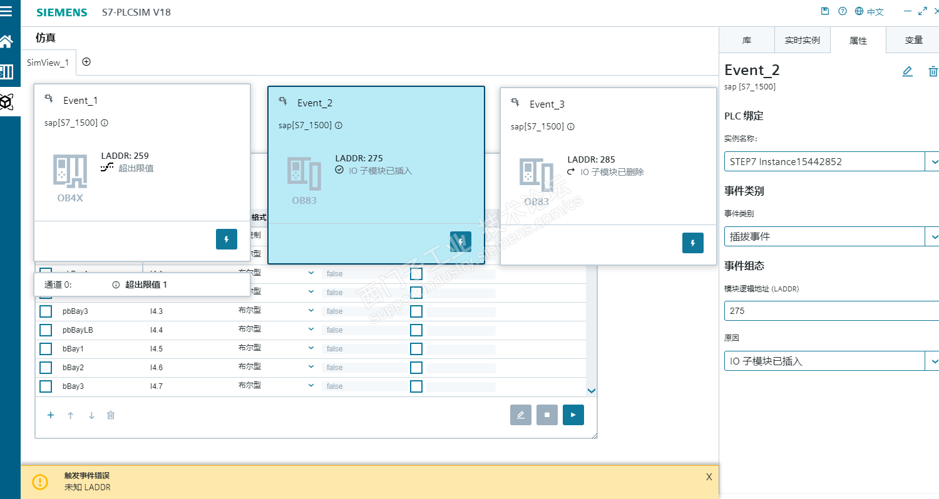The image size is (939, 499).
Task: Trigger Event_3 with its lightning button
Action: 693,243
